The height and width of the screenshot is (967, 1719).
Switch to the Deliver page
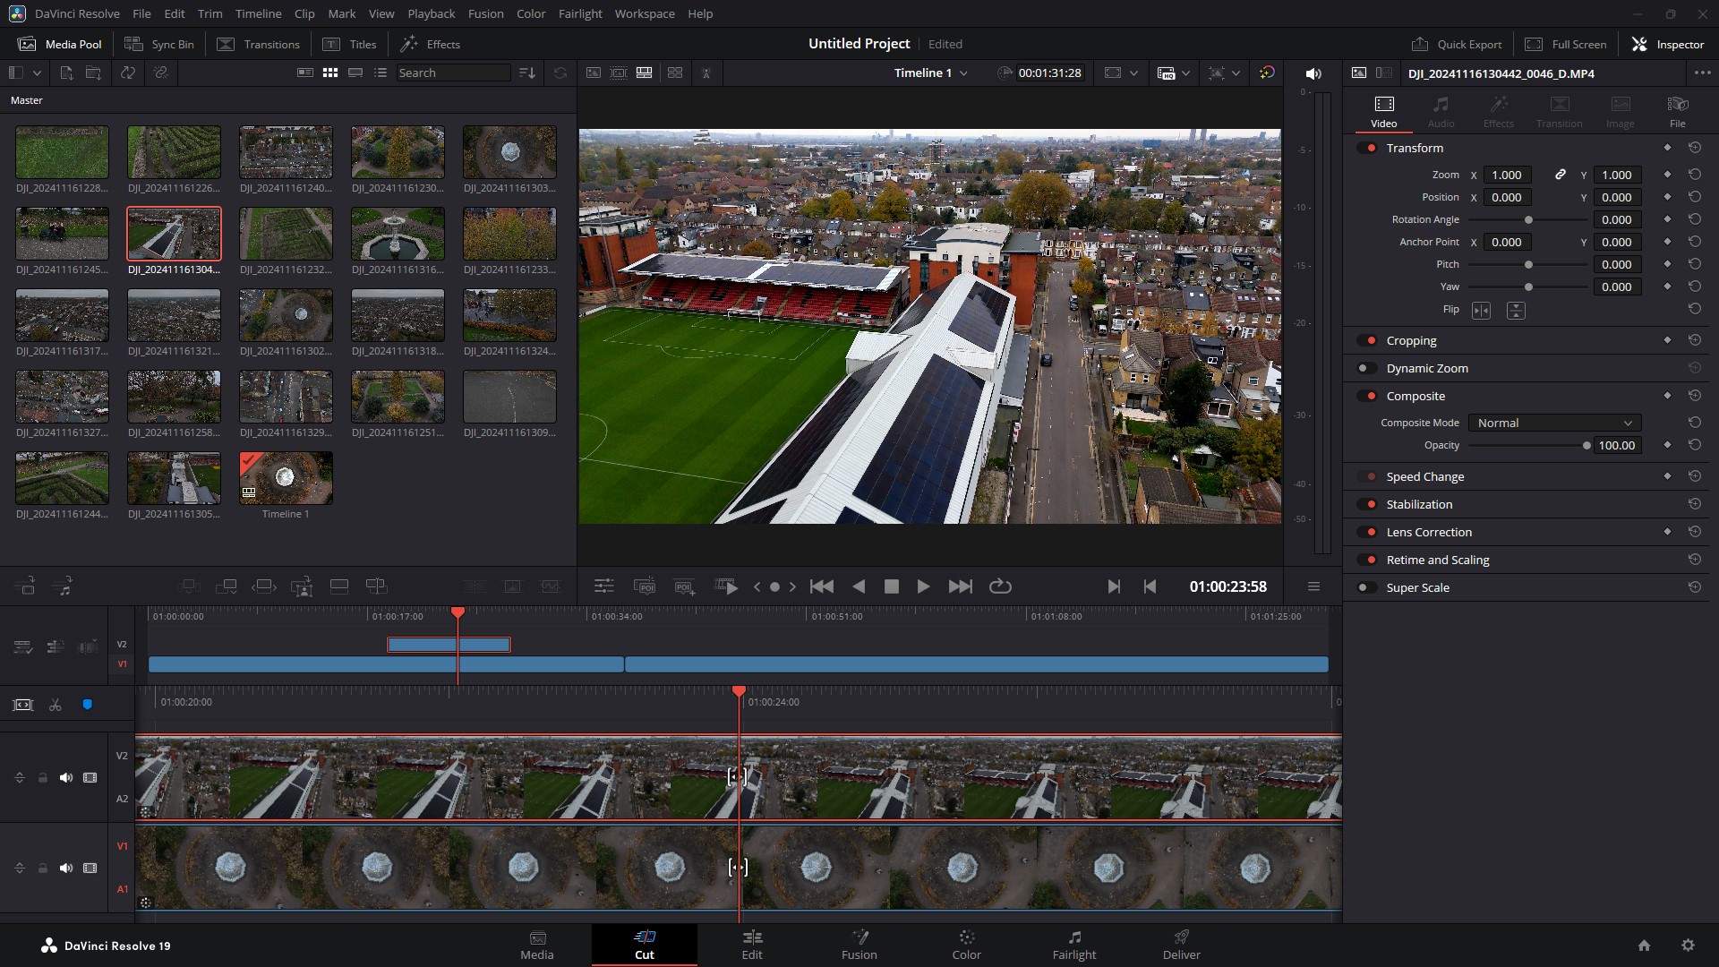[x=1182, y=945]
